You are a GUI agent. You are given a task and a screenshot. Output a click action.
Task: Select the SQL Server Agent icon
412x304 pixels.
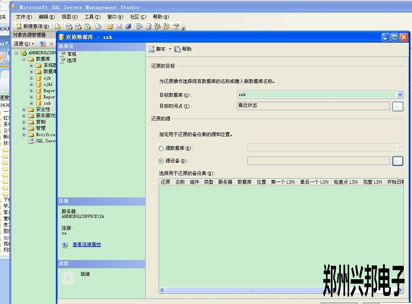point(31,141)
